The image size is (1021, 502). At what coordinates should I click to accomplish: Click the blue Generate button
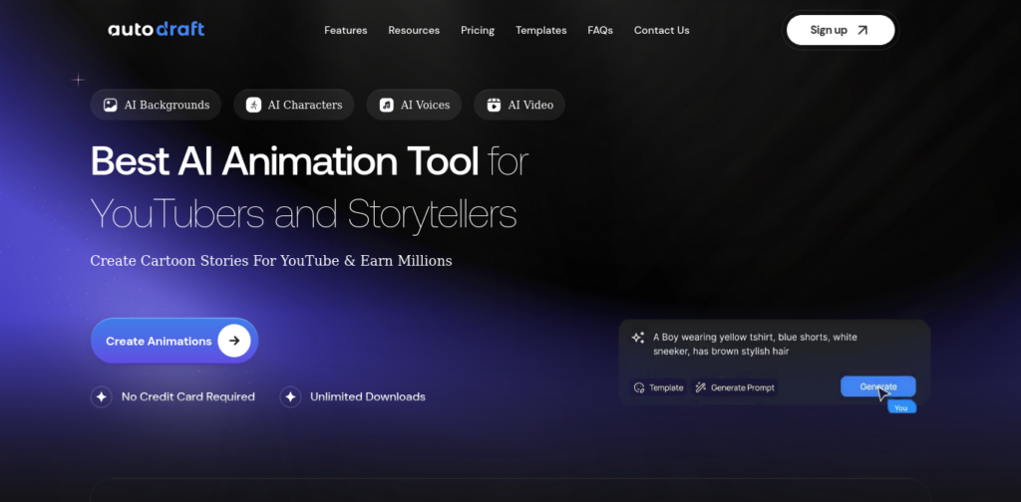pyautogui.click(x=877, y=386)
